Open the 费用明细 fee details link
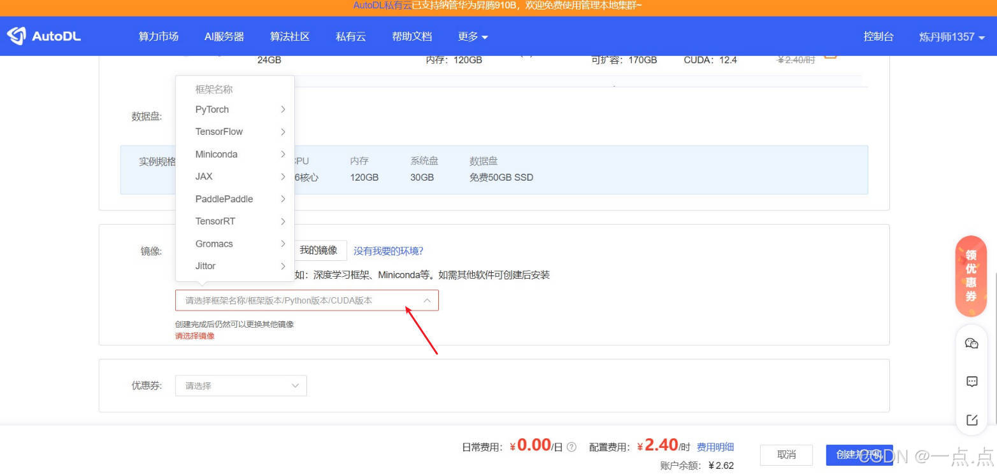The image size is (997, 474). pos(715,447)
